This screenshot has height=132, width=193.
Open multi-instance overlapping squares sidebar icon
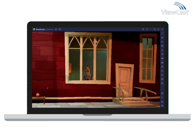[162, 75]
